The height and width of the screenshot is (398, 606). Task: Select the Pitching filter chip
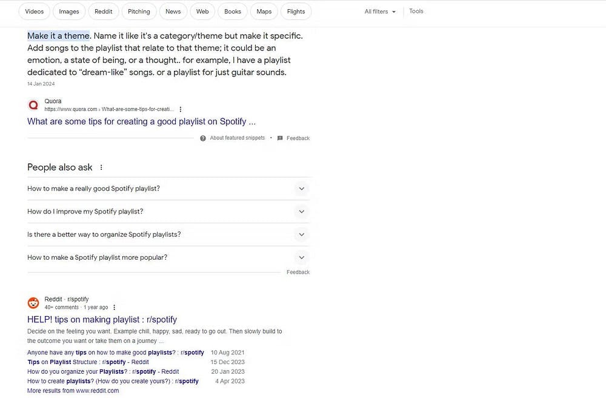coord(139,12)
